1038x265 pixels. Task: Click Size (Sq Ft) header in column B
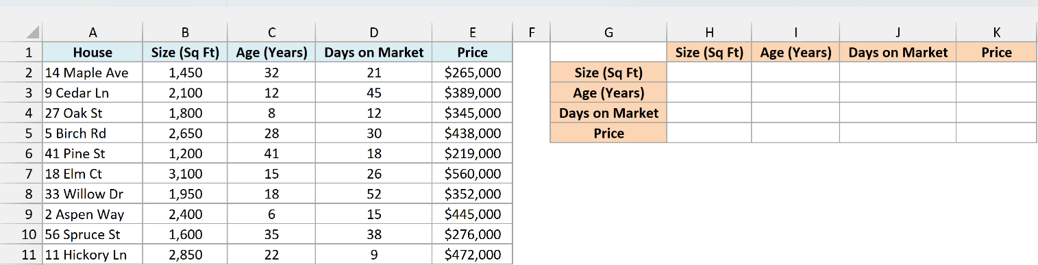(185, 52)
